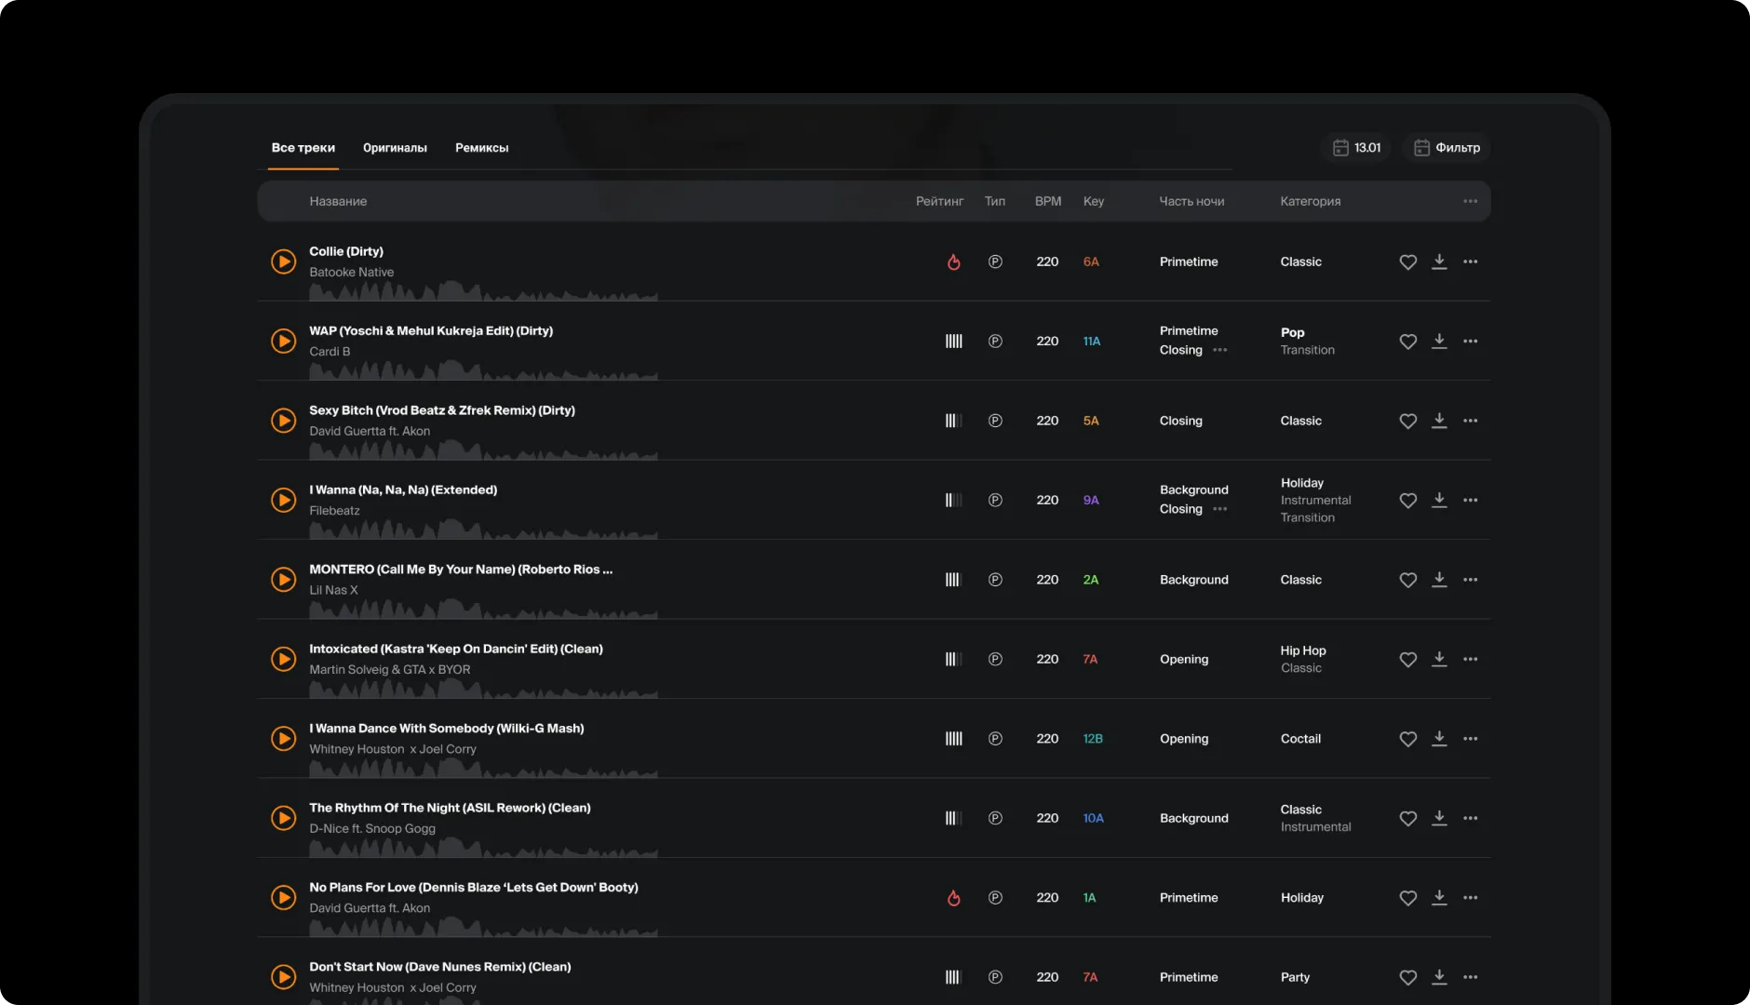This screenshot has height=1005, width=1750.
Task: Open row menu for MONTERO track
Action: click(1471, 580)
